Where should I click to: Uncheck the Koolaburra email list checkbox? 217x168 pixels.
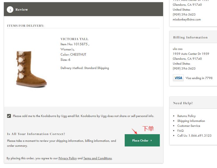point(9,116)
